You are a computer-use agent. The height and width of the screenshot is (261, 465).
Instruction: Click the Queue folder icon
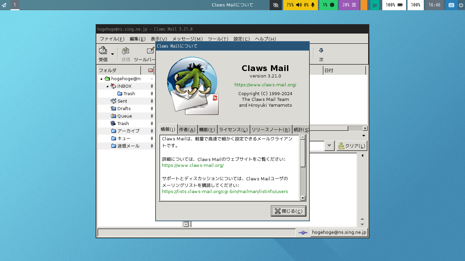113,116
